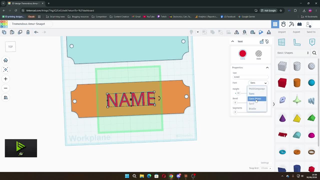Image resolution: width=320 pixels, height=180 pixels.
Task: Toggle the hide selected lightbulb icon
Action: coord(267,41)
